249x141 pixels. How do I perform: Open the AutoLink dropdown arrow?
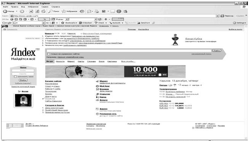(123, 23)
